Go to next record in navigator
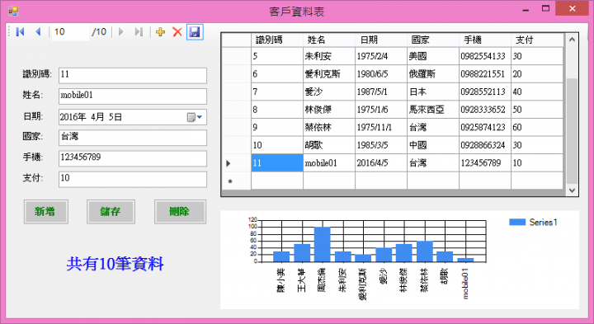Image resolution: width=594 pixels, height=324 pixels. [x=121, y=32]
